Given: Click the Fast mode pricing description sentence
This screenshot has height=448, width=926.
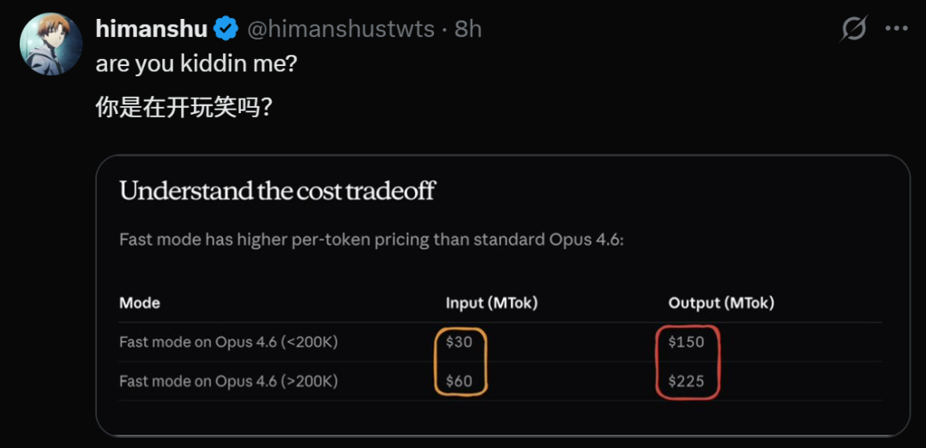Looking at the screenshot, I should click(x=371, y=239).
